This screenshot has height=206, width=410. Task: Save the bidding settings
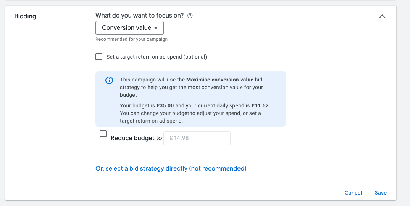(x=381, y=193)
